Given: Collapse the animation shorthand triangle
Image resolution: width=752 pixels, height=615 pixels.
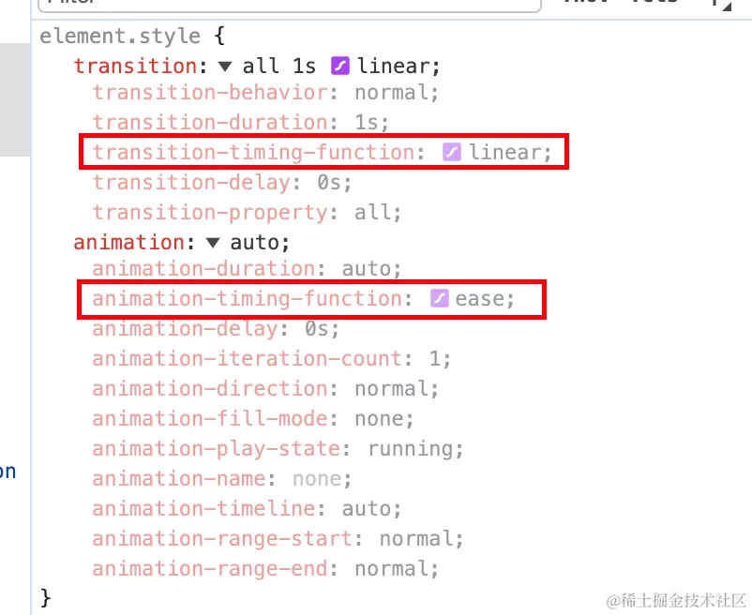Looking at the screenshot, I should point(213,243).
